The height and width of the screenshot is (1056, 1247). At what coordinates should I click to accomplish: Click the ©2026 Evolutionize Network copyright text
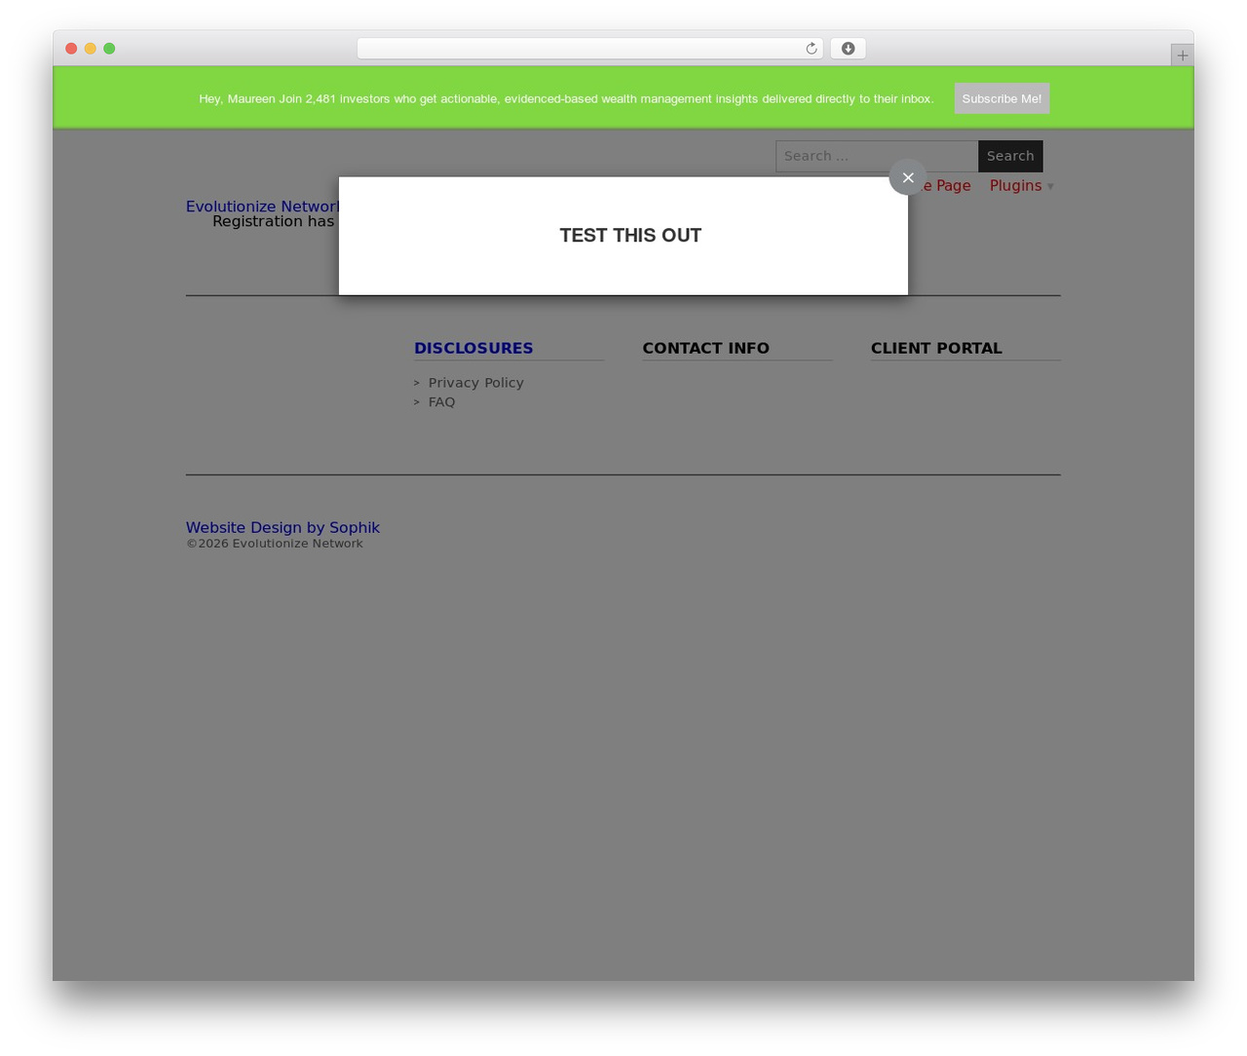pyautogui.click(x=274, y=544)
